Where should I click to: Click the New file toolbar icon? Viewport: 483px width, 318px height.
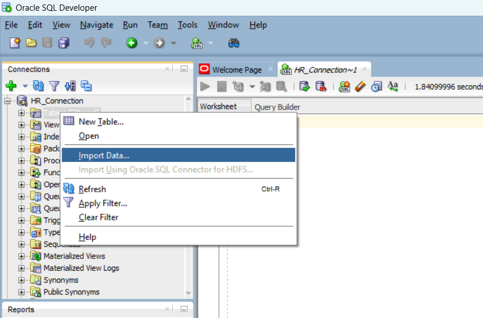click(15, 43)
